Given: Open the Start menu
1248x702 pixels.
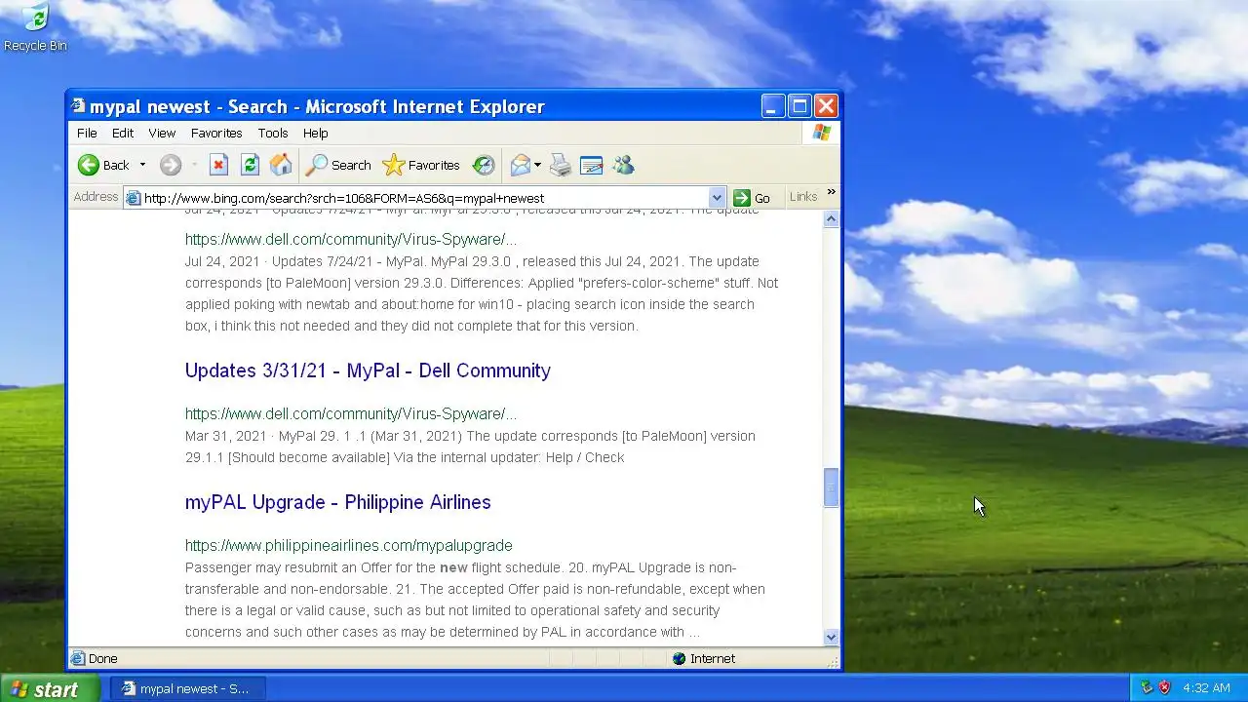Looking at the screenshot, I should coord(49,688).
